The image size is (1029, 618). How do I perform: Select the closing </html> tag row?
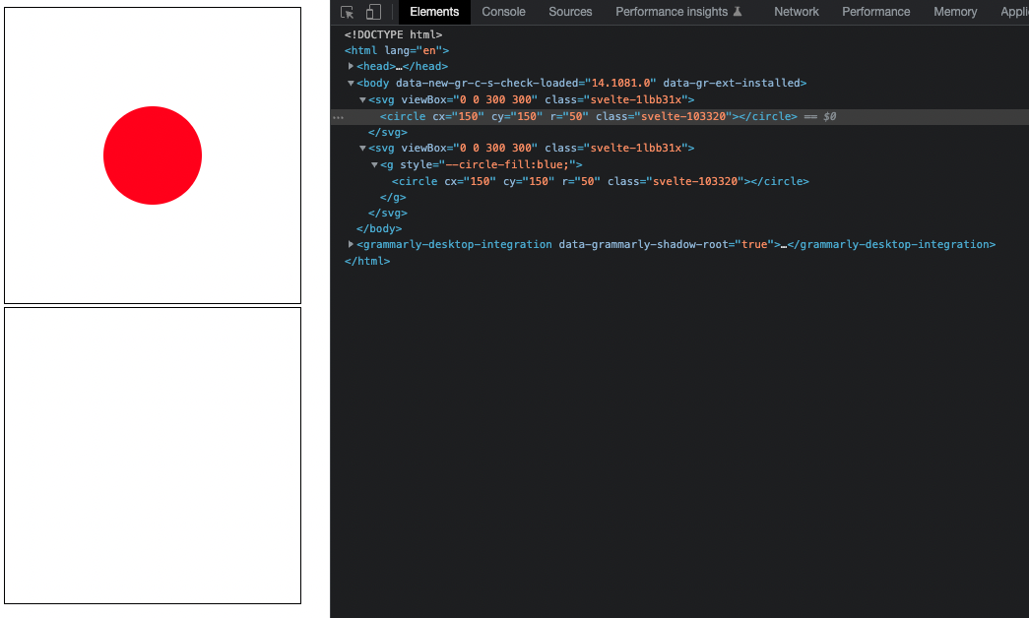[x=367, y=261]
